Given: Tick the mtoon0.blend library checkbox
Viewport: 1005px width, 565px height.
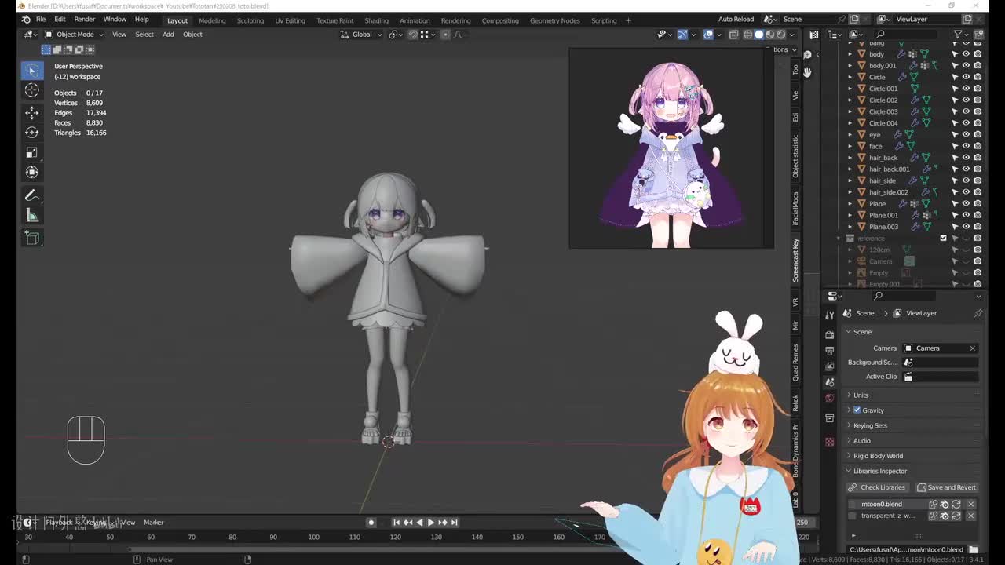Looking at the screenshot, I should pyautogui.click(x=853, y=505).
